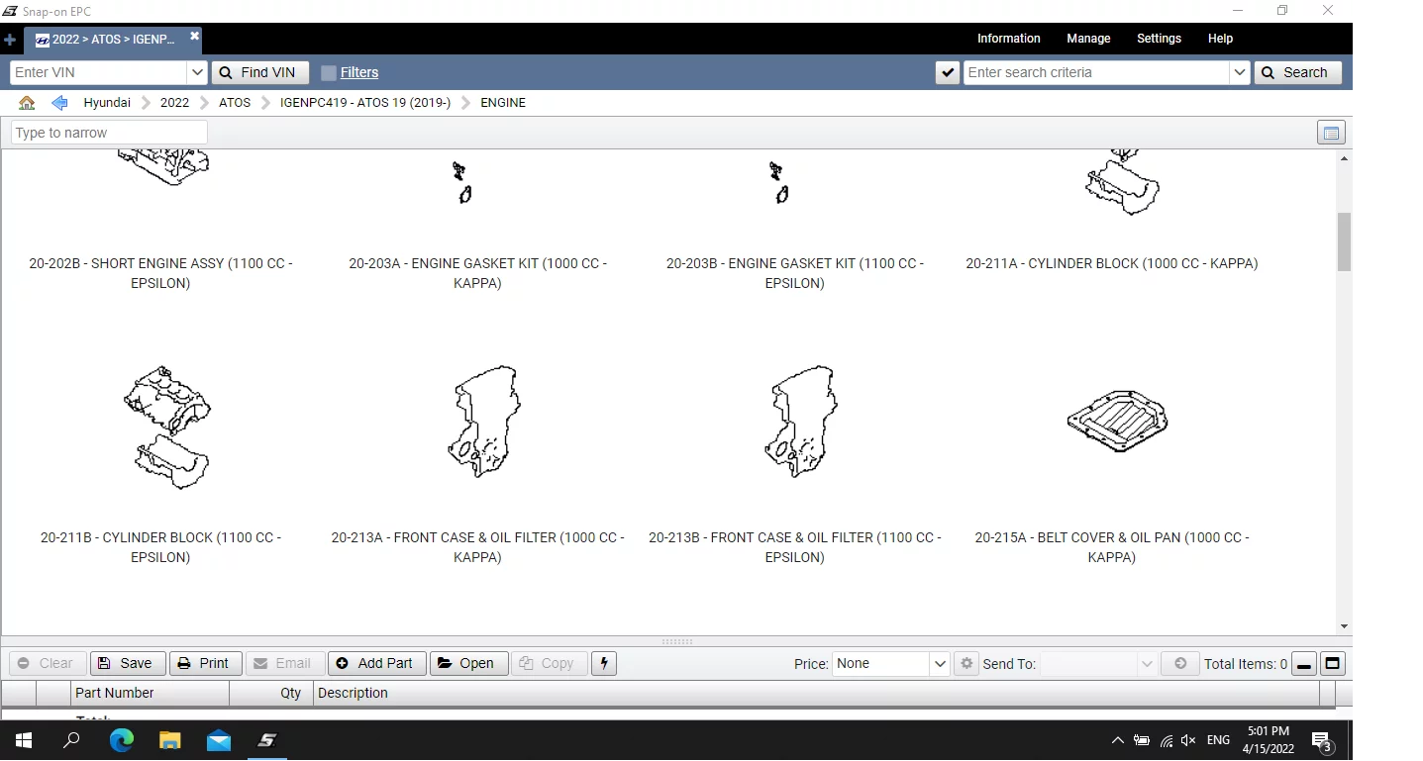Maximize the parts list panel
The height and width of the screenshot is (761, 1423).
pos(1333,664)
